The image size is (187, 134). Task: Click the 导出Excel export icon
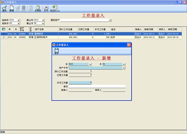click(55, 8)
